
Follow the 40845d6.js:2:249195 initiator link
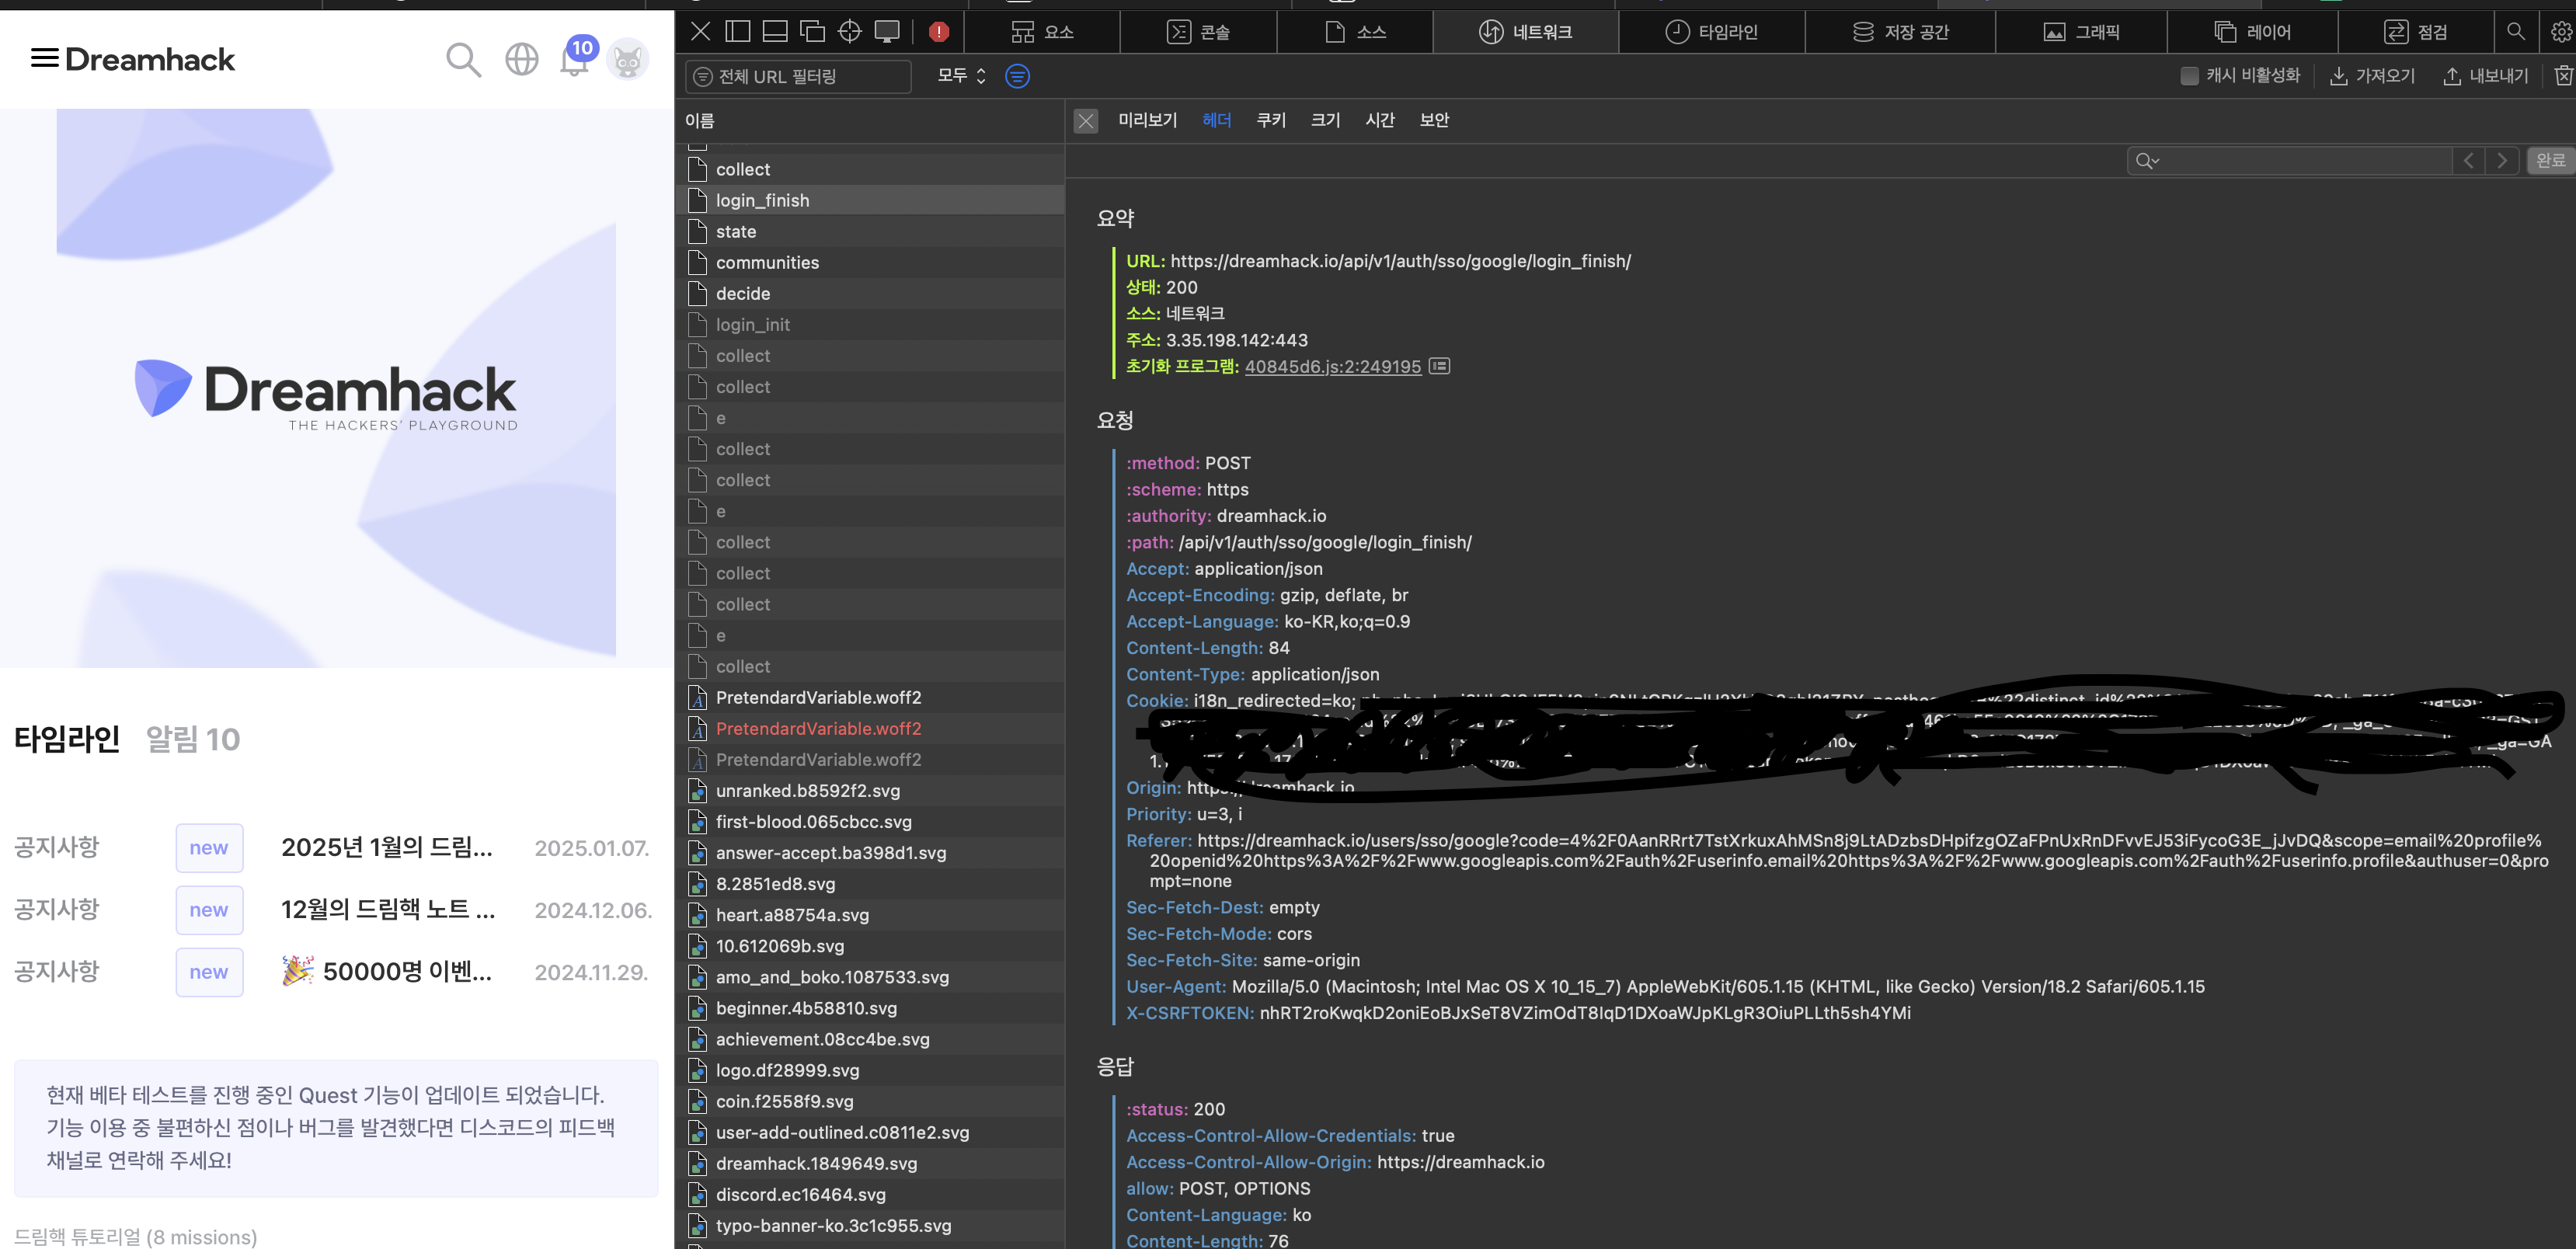[1332, 367]
